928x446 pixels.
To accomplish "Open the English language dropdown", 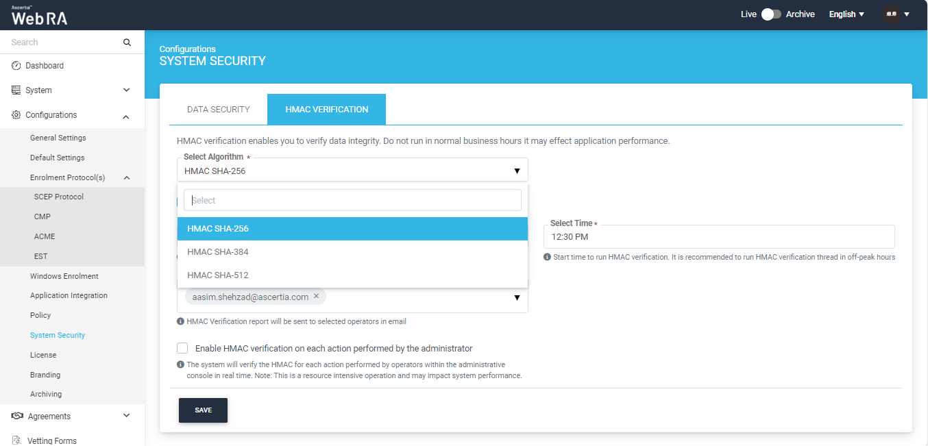I will tap(846, 14).
